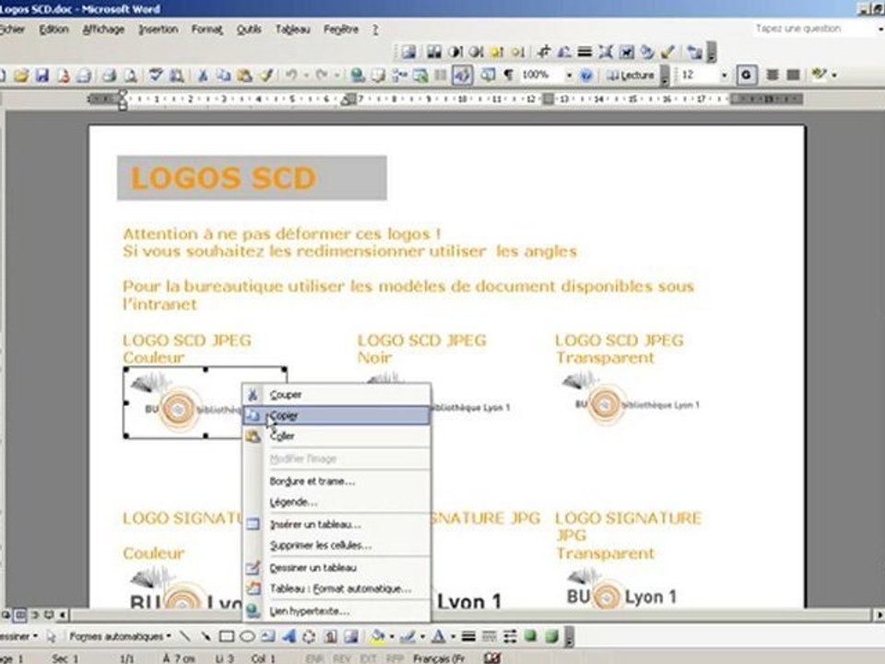Open the Tableau menu in the menu bar

tap(292, 30)
